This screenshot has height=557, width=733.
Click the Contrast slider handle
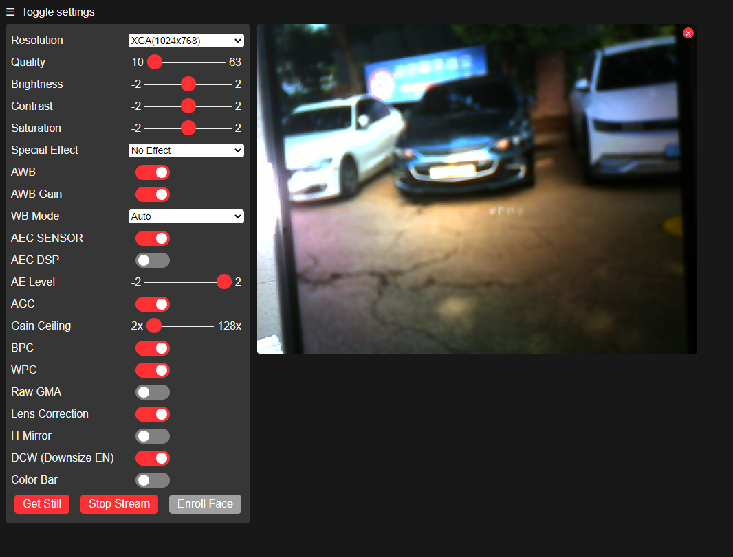click(x=188, y=106)
